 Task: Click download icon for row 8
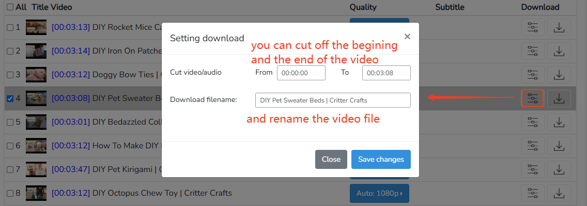coord(559,193)
